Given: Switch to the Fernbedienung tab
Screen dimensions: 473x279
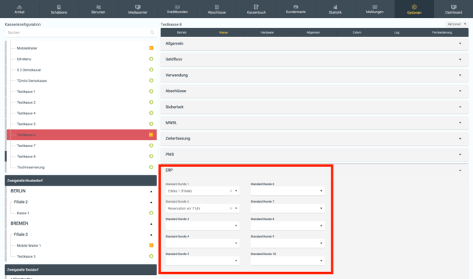Looking at the screenshot, I should point(442,32).
